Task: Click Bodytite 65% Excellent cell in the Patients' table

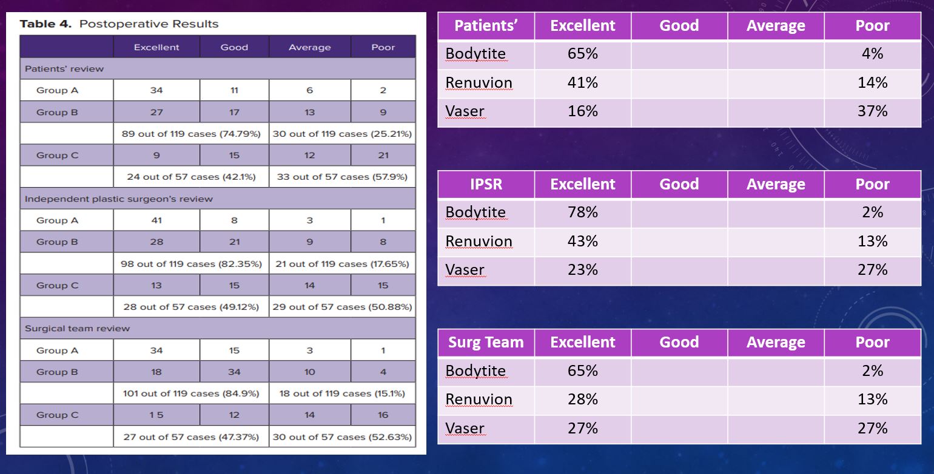Action: (583, 54)
